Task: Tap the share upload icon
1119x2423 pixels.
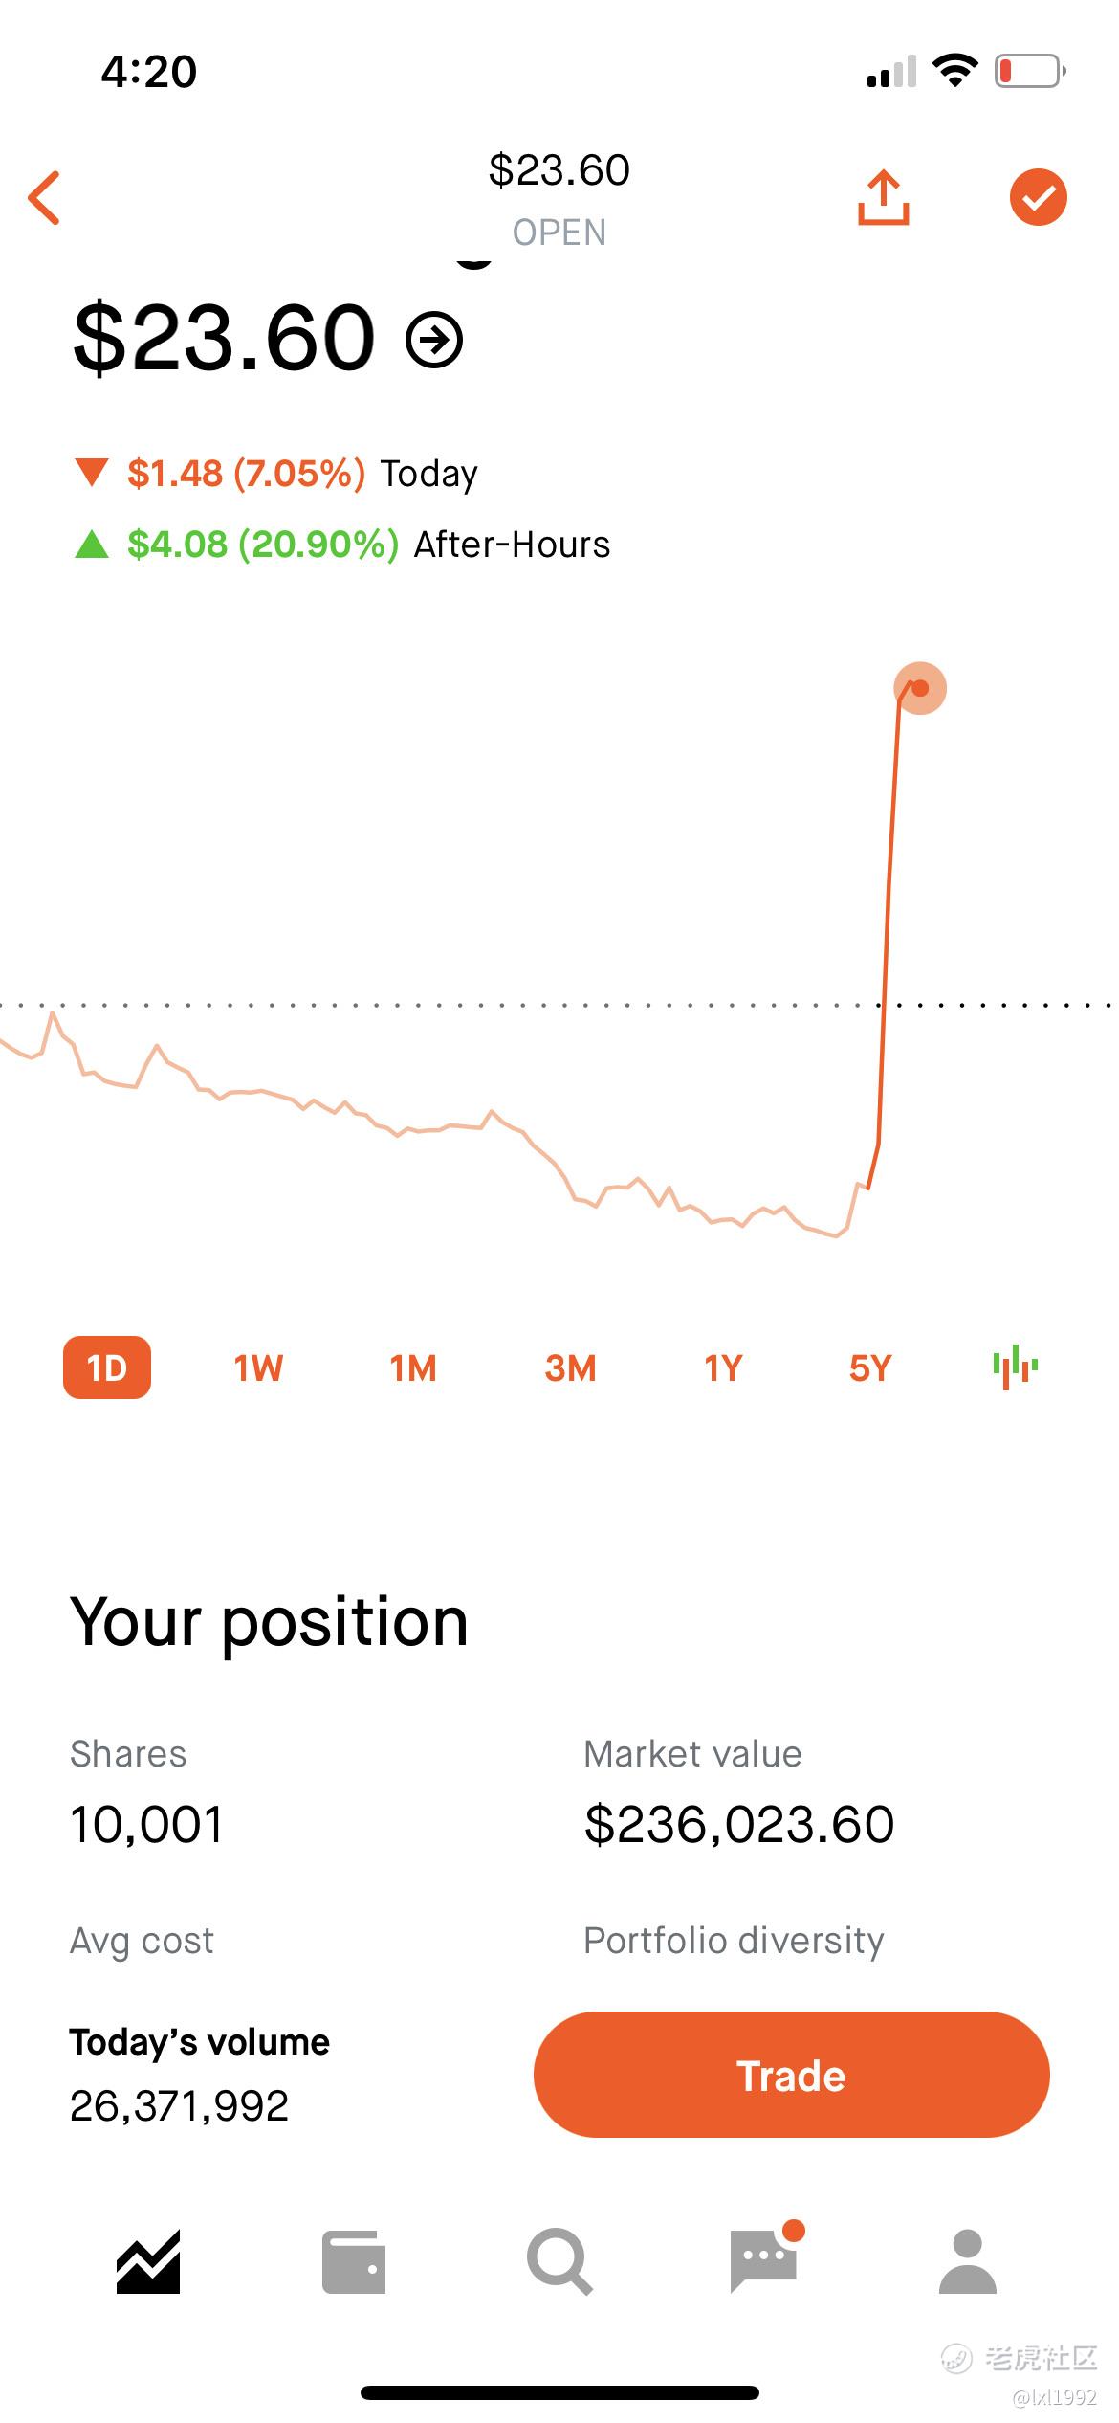Action: point(883,197)
